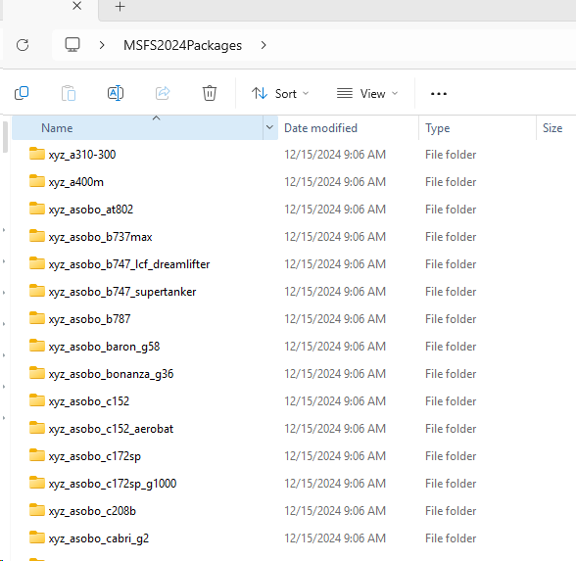Screen dimensions: 576x561
Task: Select folder icon of xyz_asobo_b787
Action: 37,318
